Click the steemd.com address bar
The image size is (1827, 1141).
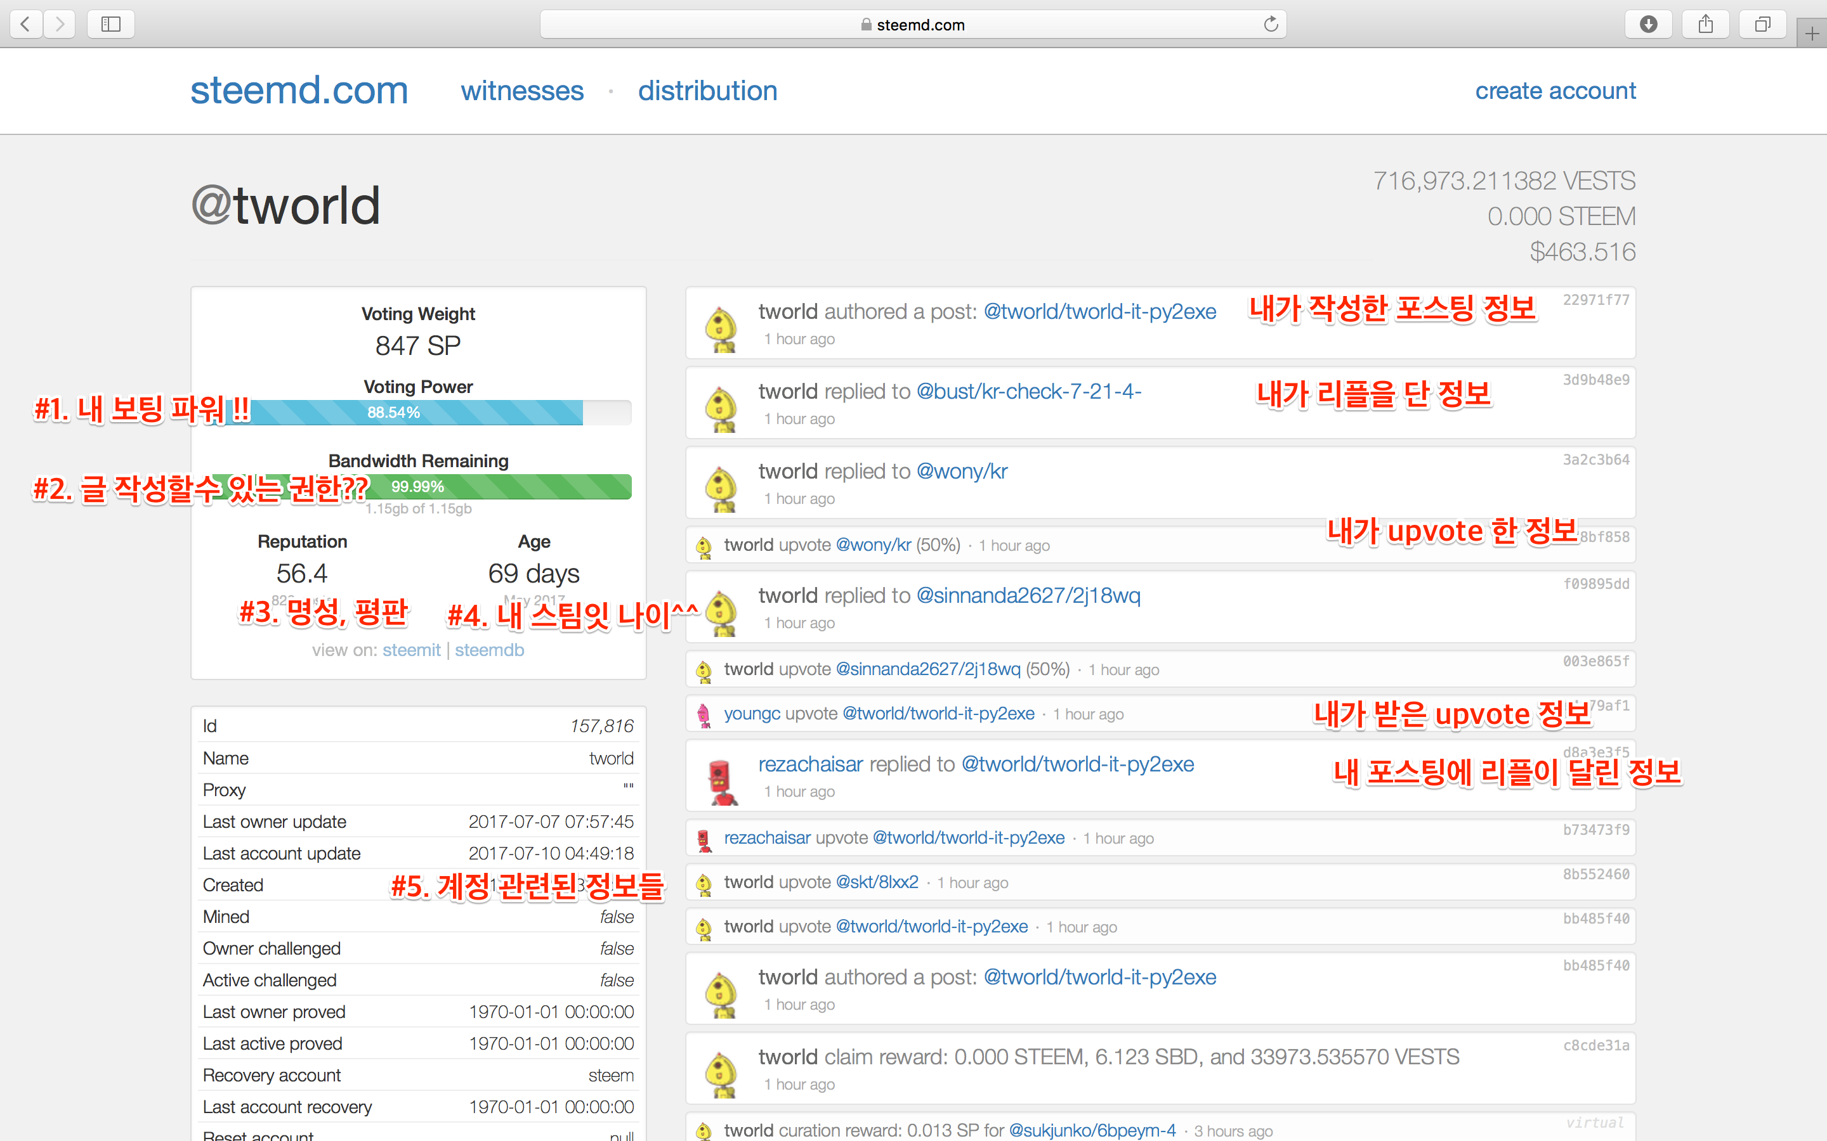point(913,24)
